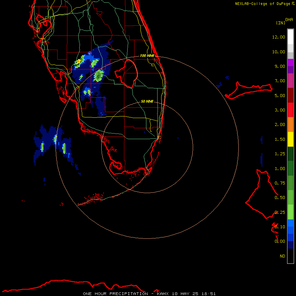Click the 1.50 legend value
The width and height of the screenshot is (296, 296).
click(280, 139)
